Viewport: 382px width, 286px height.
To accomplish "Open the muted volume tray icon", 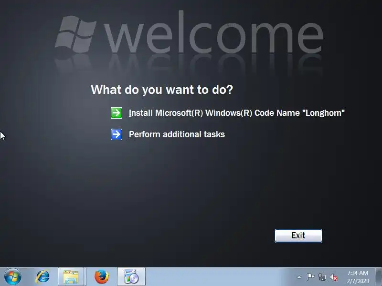I will coord(334,277).
